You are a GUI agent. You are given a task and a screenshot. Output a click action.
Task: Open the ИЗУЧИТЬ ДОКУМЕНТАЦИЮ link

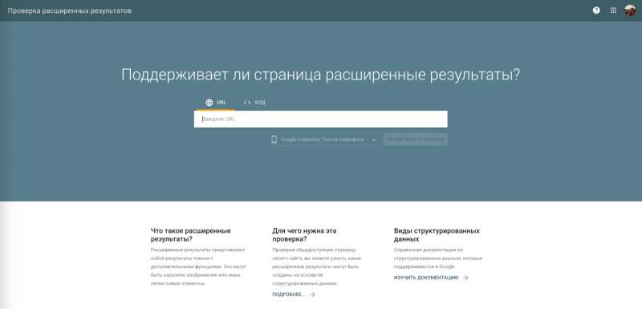(426, 278)
